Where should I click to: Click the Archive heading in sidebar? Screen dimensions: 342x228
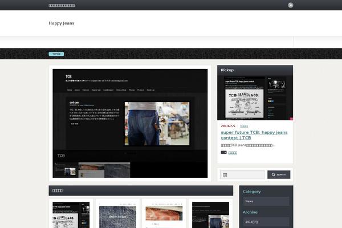(x=250, y=212)
